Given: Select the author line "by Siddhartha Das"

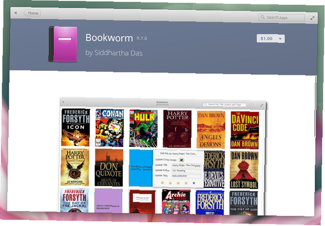Looking at the screenshot, I should pyautogui.click(x=114, y=53).
